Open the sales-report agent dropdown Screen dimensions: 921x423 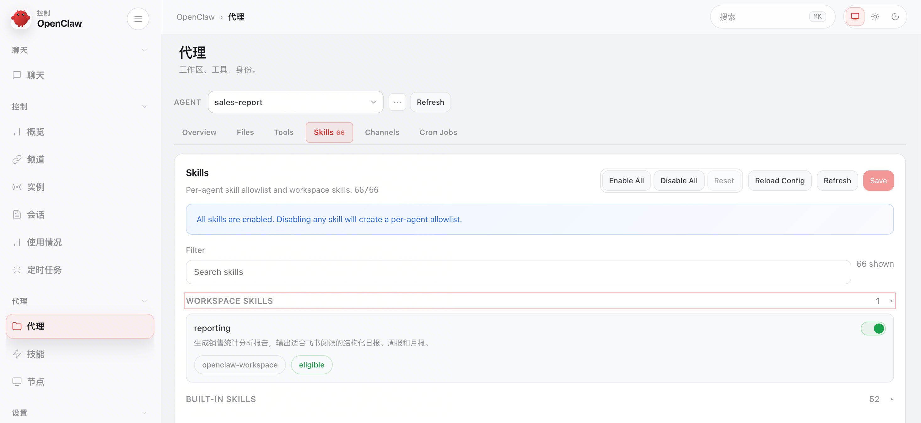(x=295, y=102)
